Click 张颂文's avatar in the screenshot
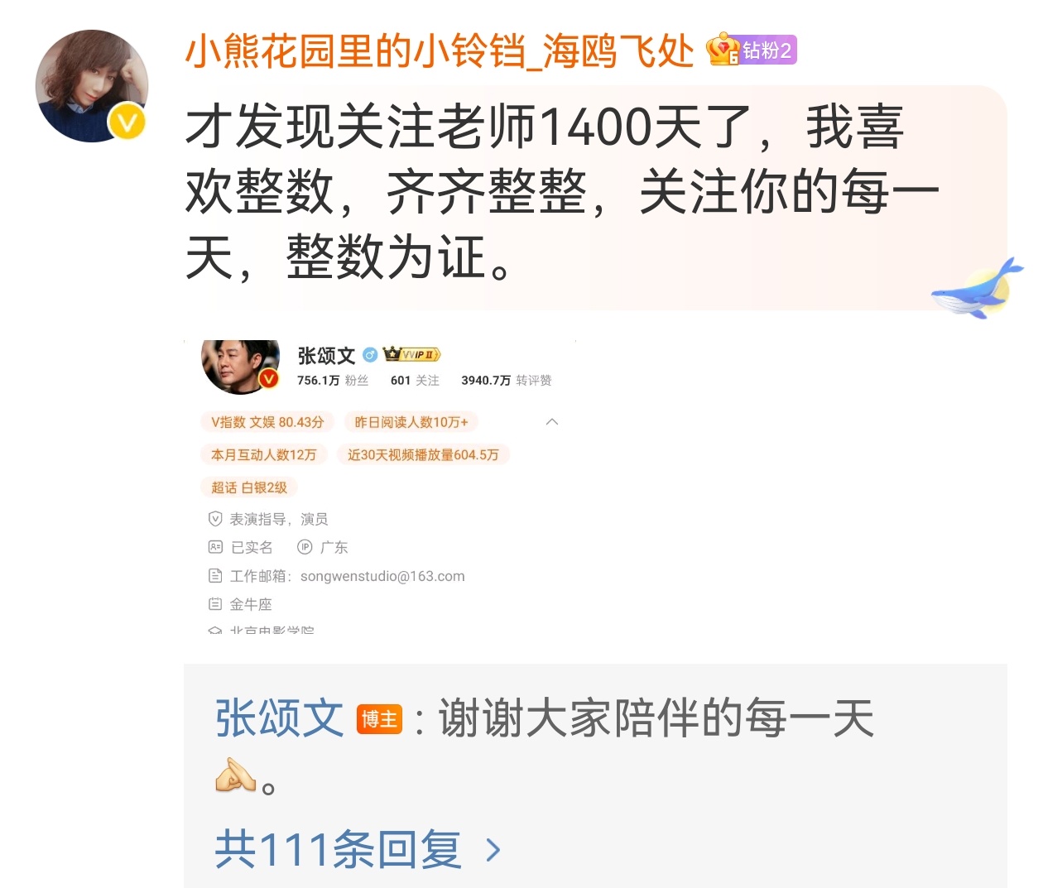The image size is (1043, 888). tap(241, 367)
